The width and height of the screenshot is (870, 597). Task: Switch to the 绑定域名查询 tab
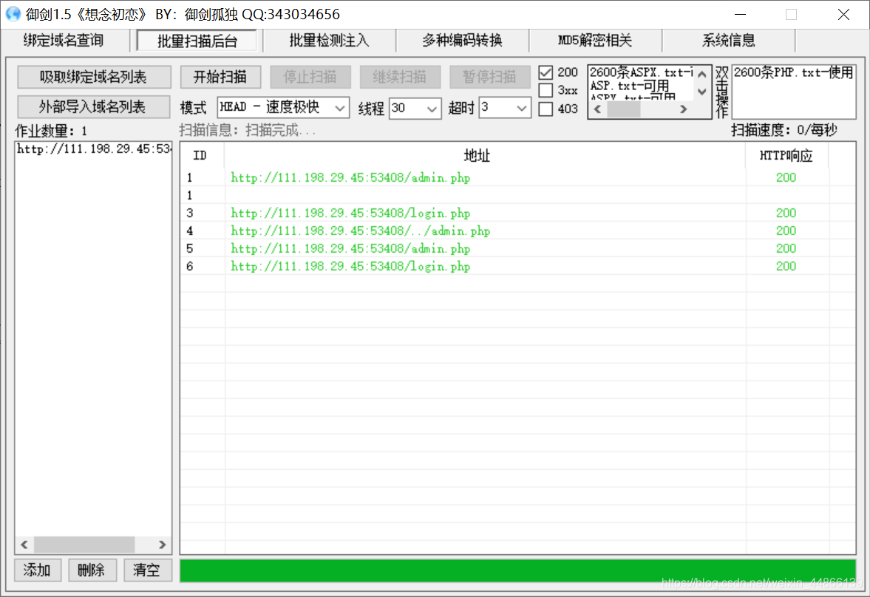(64, 41)
